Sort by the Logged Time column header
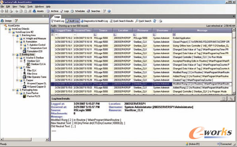Screen dimensions: 237x147 64,30
